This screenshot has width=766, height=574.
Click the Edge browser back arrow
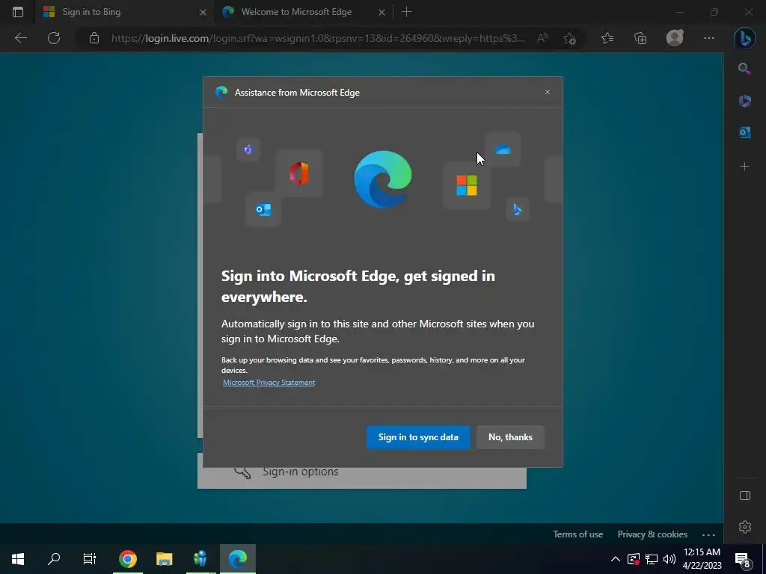(x=20, y=38)
